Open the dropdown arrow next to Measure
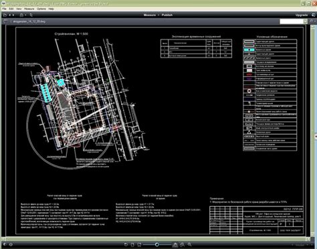The width and height of the screenshot is (317, 249). [158, 15]
